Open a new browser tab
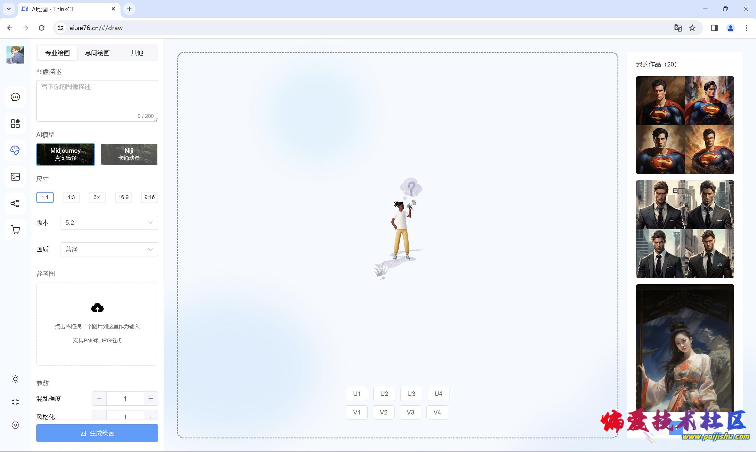This screenshot has height=452, width=756. point(129,9)
